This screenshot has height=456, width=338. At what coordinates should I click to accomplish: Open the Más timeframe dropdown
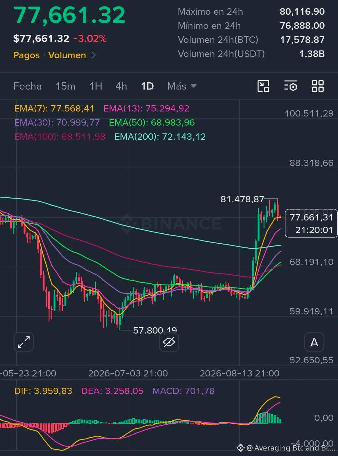click(x=182, y=86)
